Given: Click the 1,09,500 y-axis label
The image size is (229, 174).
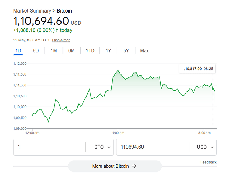Looking at the screenshot, I should pos(20,118).
